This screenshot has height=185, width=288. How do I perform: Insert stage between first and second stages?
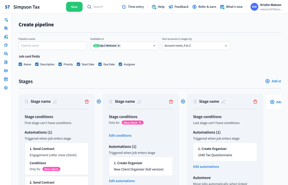click(x=99, y=101)
